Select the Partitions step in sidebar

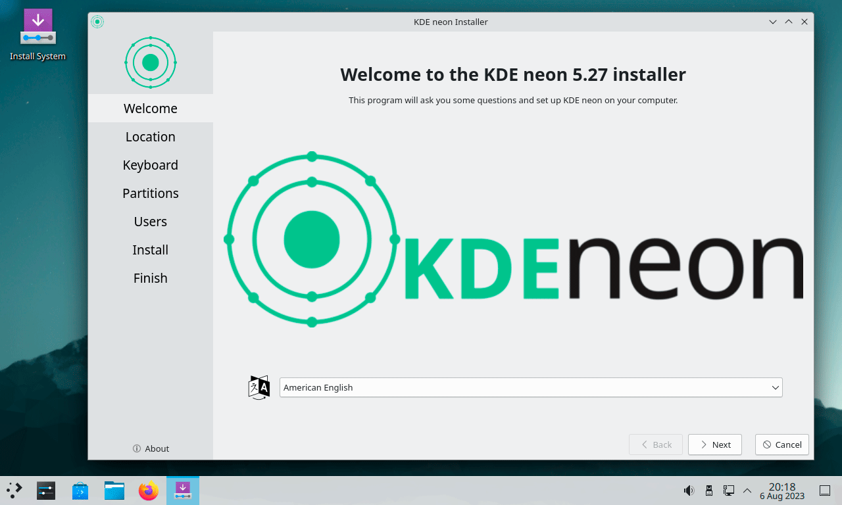point(151,193)
